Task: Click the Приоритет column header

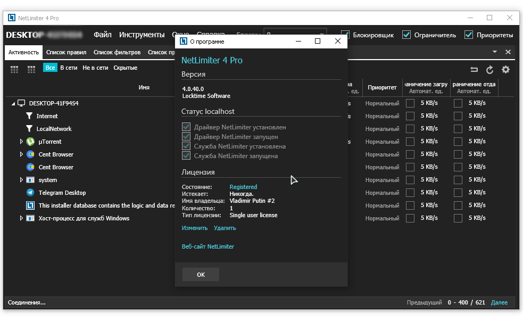Action: (382, 87)
